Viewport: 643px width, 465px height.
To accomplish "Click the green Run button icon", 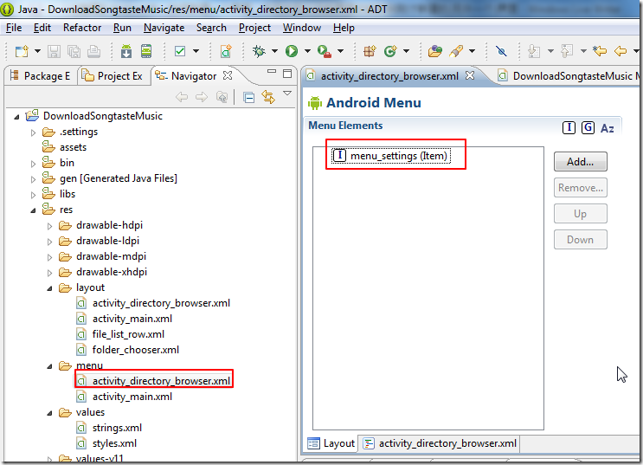I will (x=292, y=51).
